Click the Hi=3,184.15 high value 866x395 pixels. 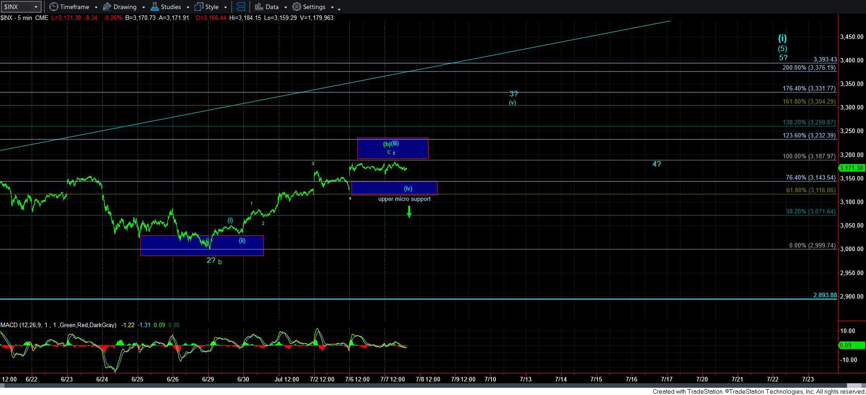click(x=245, y=18)
